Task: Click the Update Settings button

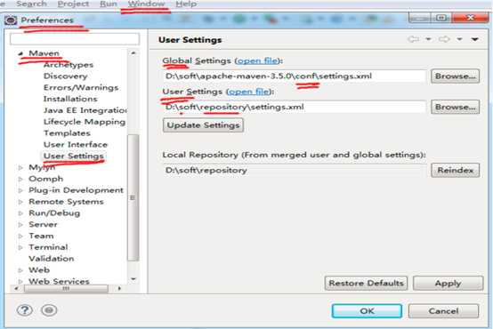Action: 203,125
